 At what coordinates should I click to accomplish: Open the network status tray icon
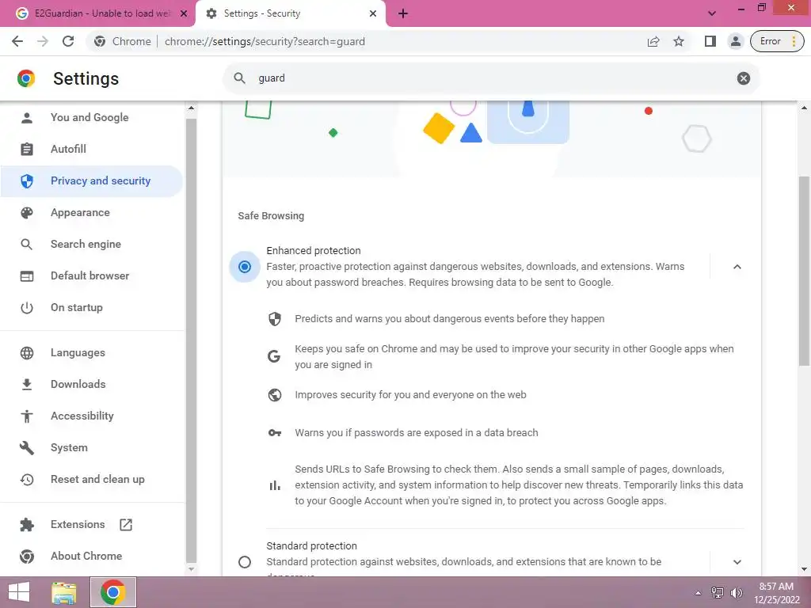(x=718, y=593)
